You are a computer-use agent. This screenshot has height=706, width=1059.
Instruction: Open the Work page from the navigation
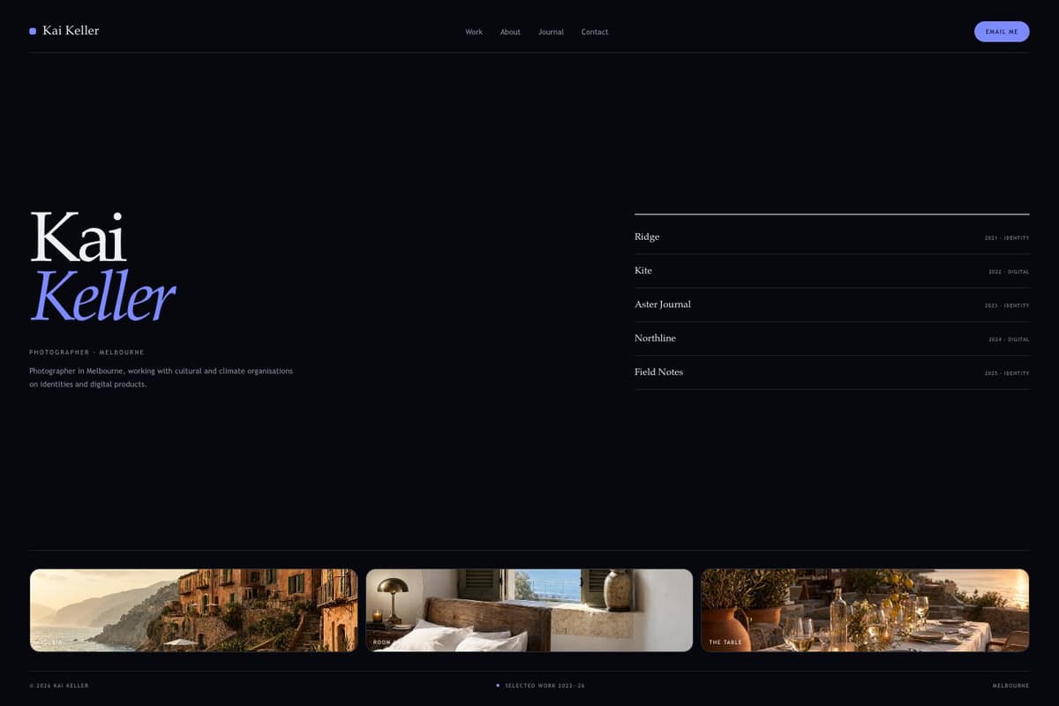(474, 32)
